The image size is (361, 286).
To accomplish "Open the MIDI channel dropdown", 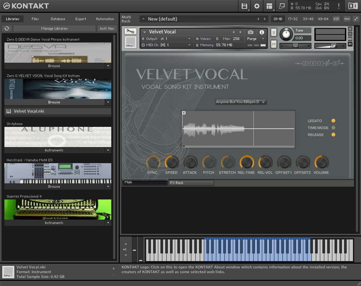I will (166, 45).
